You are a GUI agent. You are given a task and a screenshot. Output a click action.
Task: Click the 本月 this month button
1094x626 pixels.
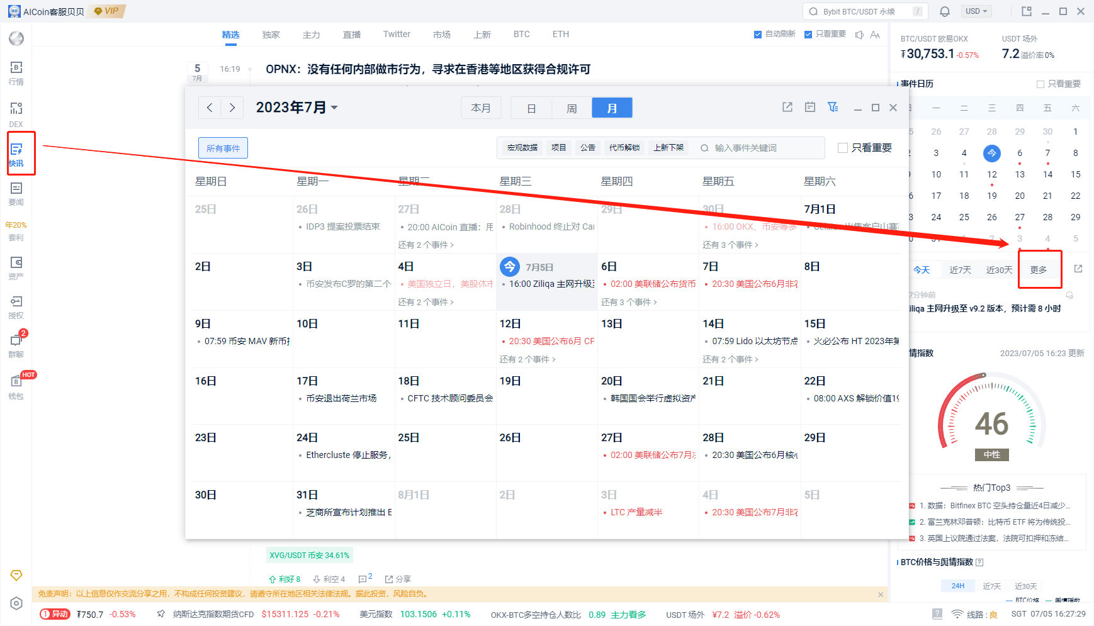click(481, 108)
